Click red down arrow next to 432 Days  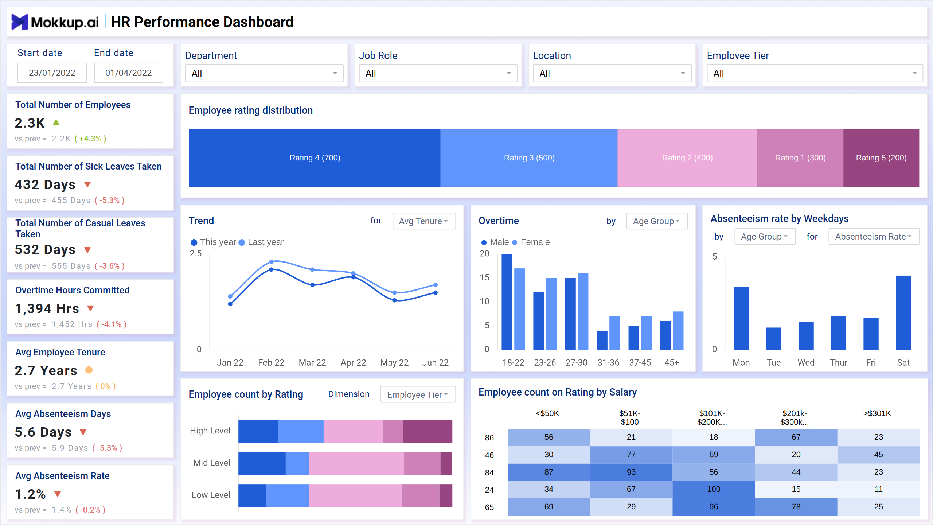pyautogui.click(x=87, y=184)
